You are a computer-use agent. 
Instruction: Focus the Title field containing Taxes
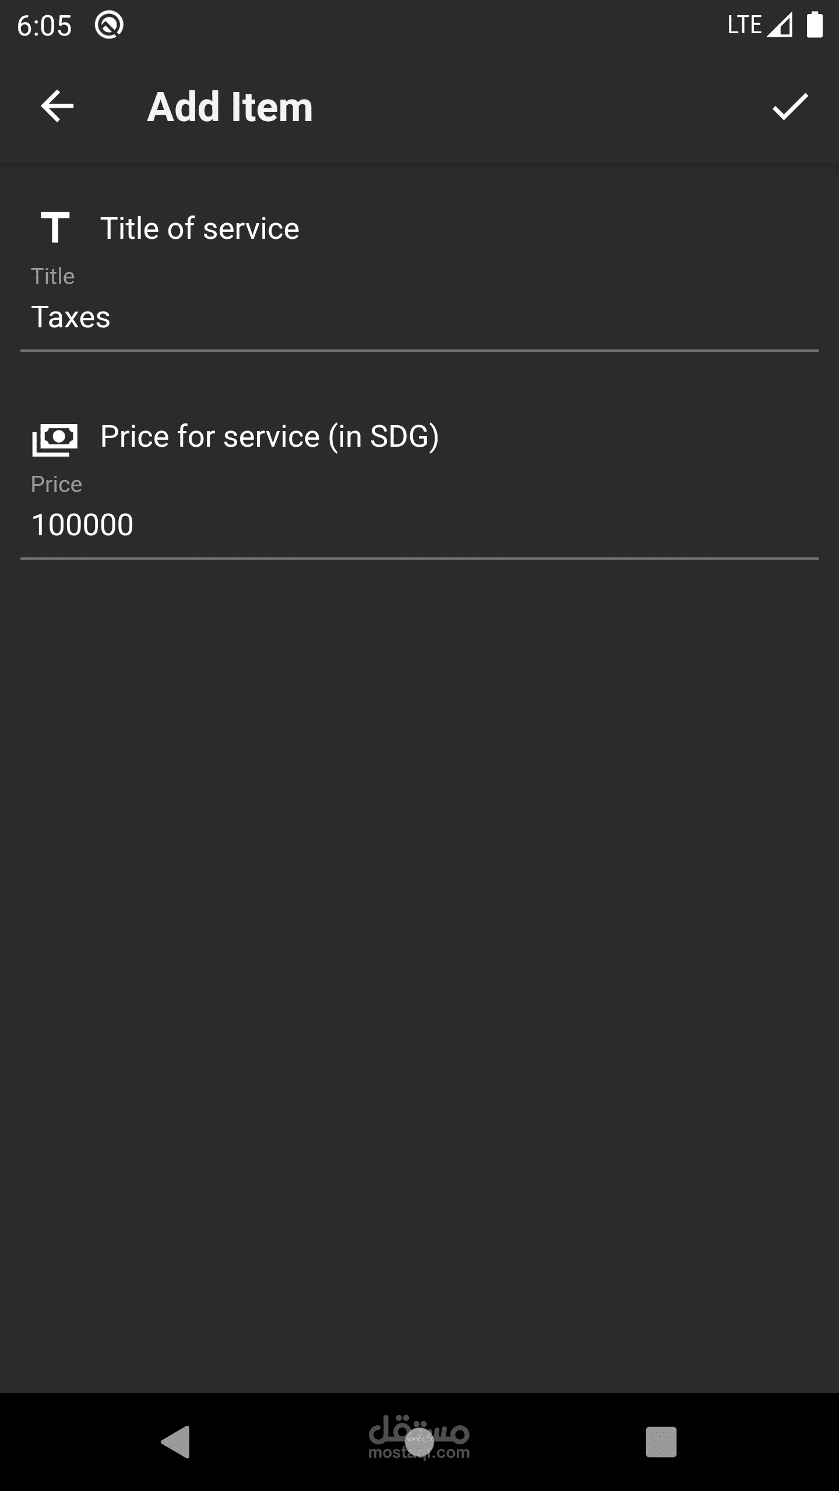tap(418, 318)
